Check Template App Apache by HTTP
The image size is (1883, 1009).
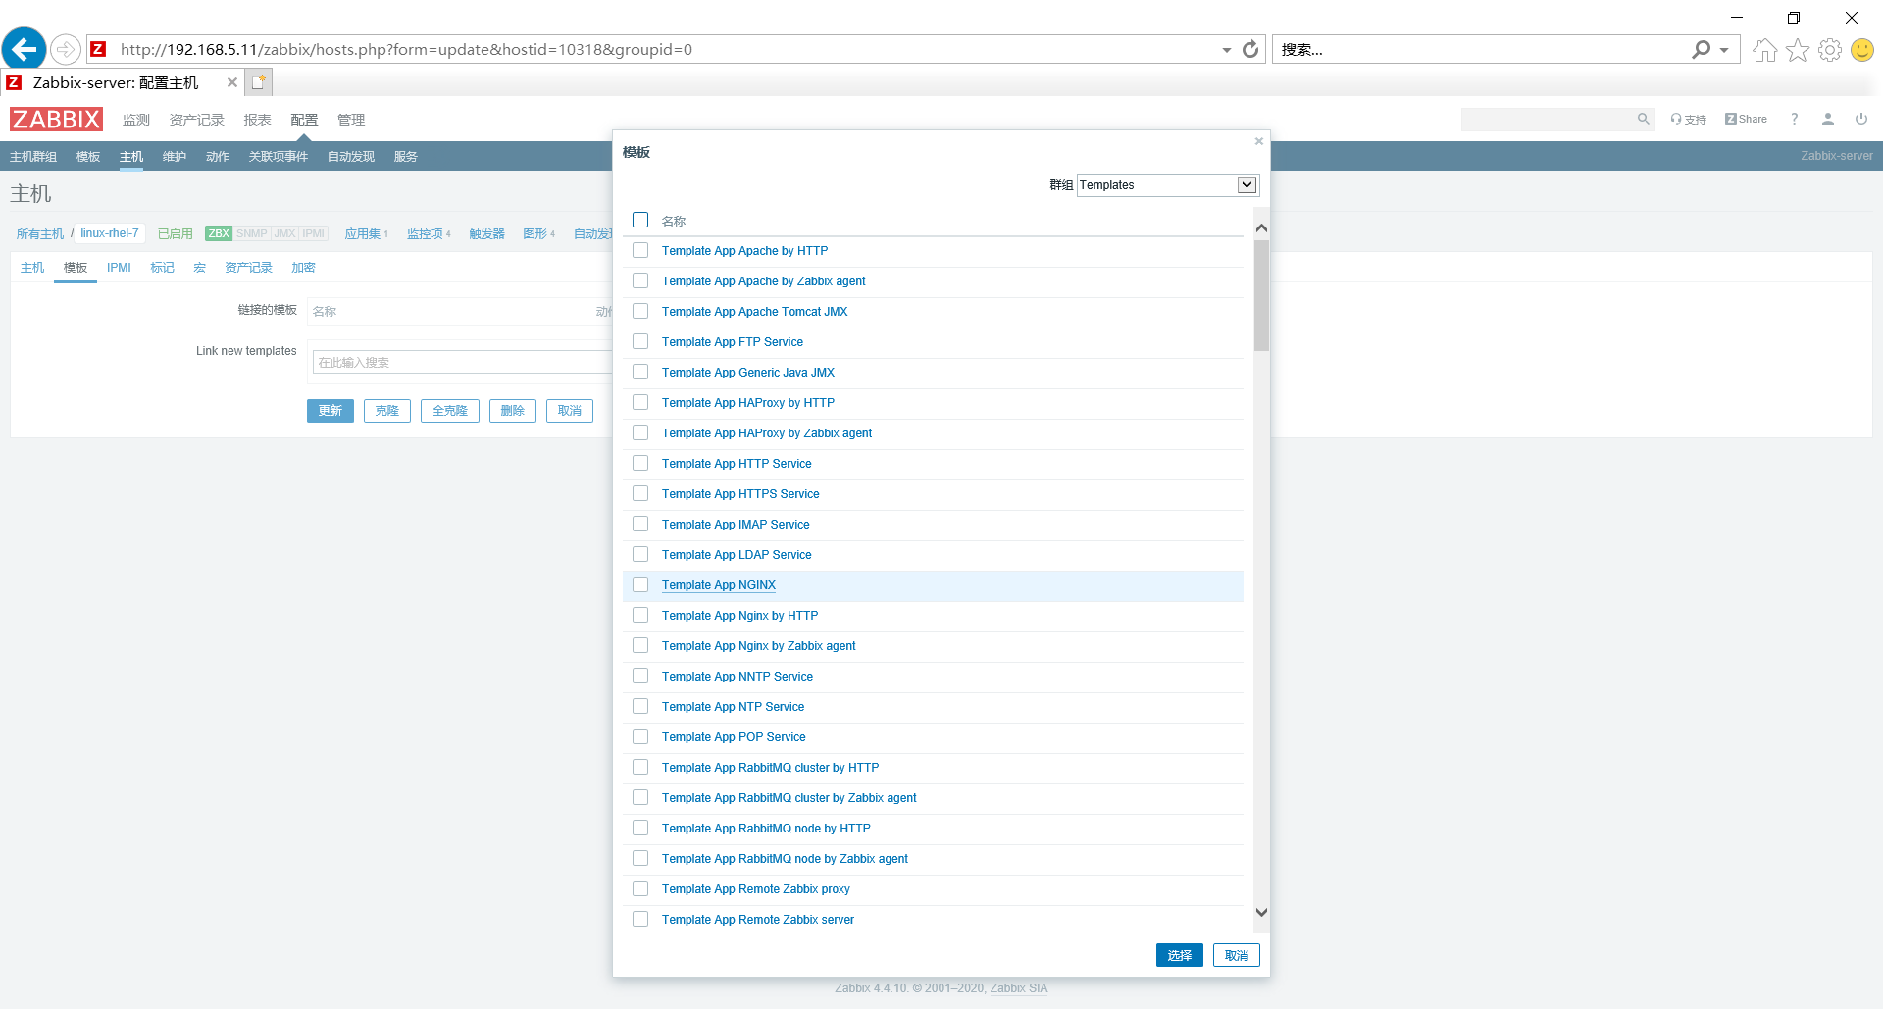[x=640, y=250]
